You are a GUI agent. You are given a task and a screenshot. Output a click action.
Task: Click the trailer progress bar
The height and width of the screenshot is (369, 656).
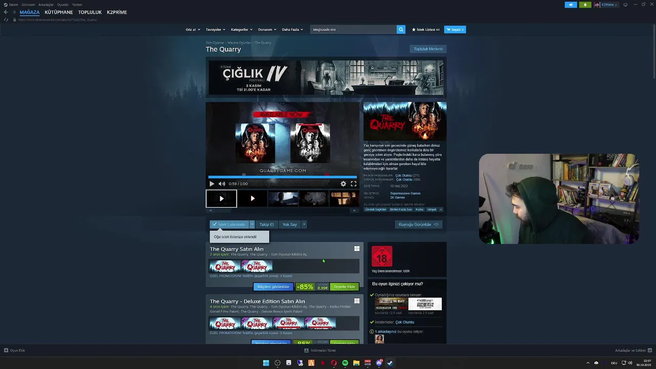[282, 177]
